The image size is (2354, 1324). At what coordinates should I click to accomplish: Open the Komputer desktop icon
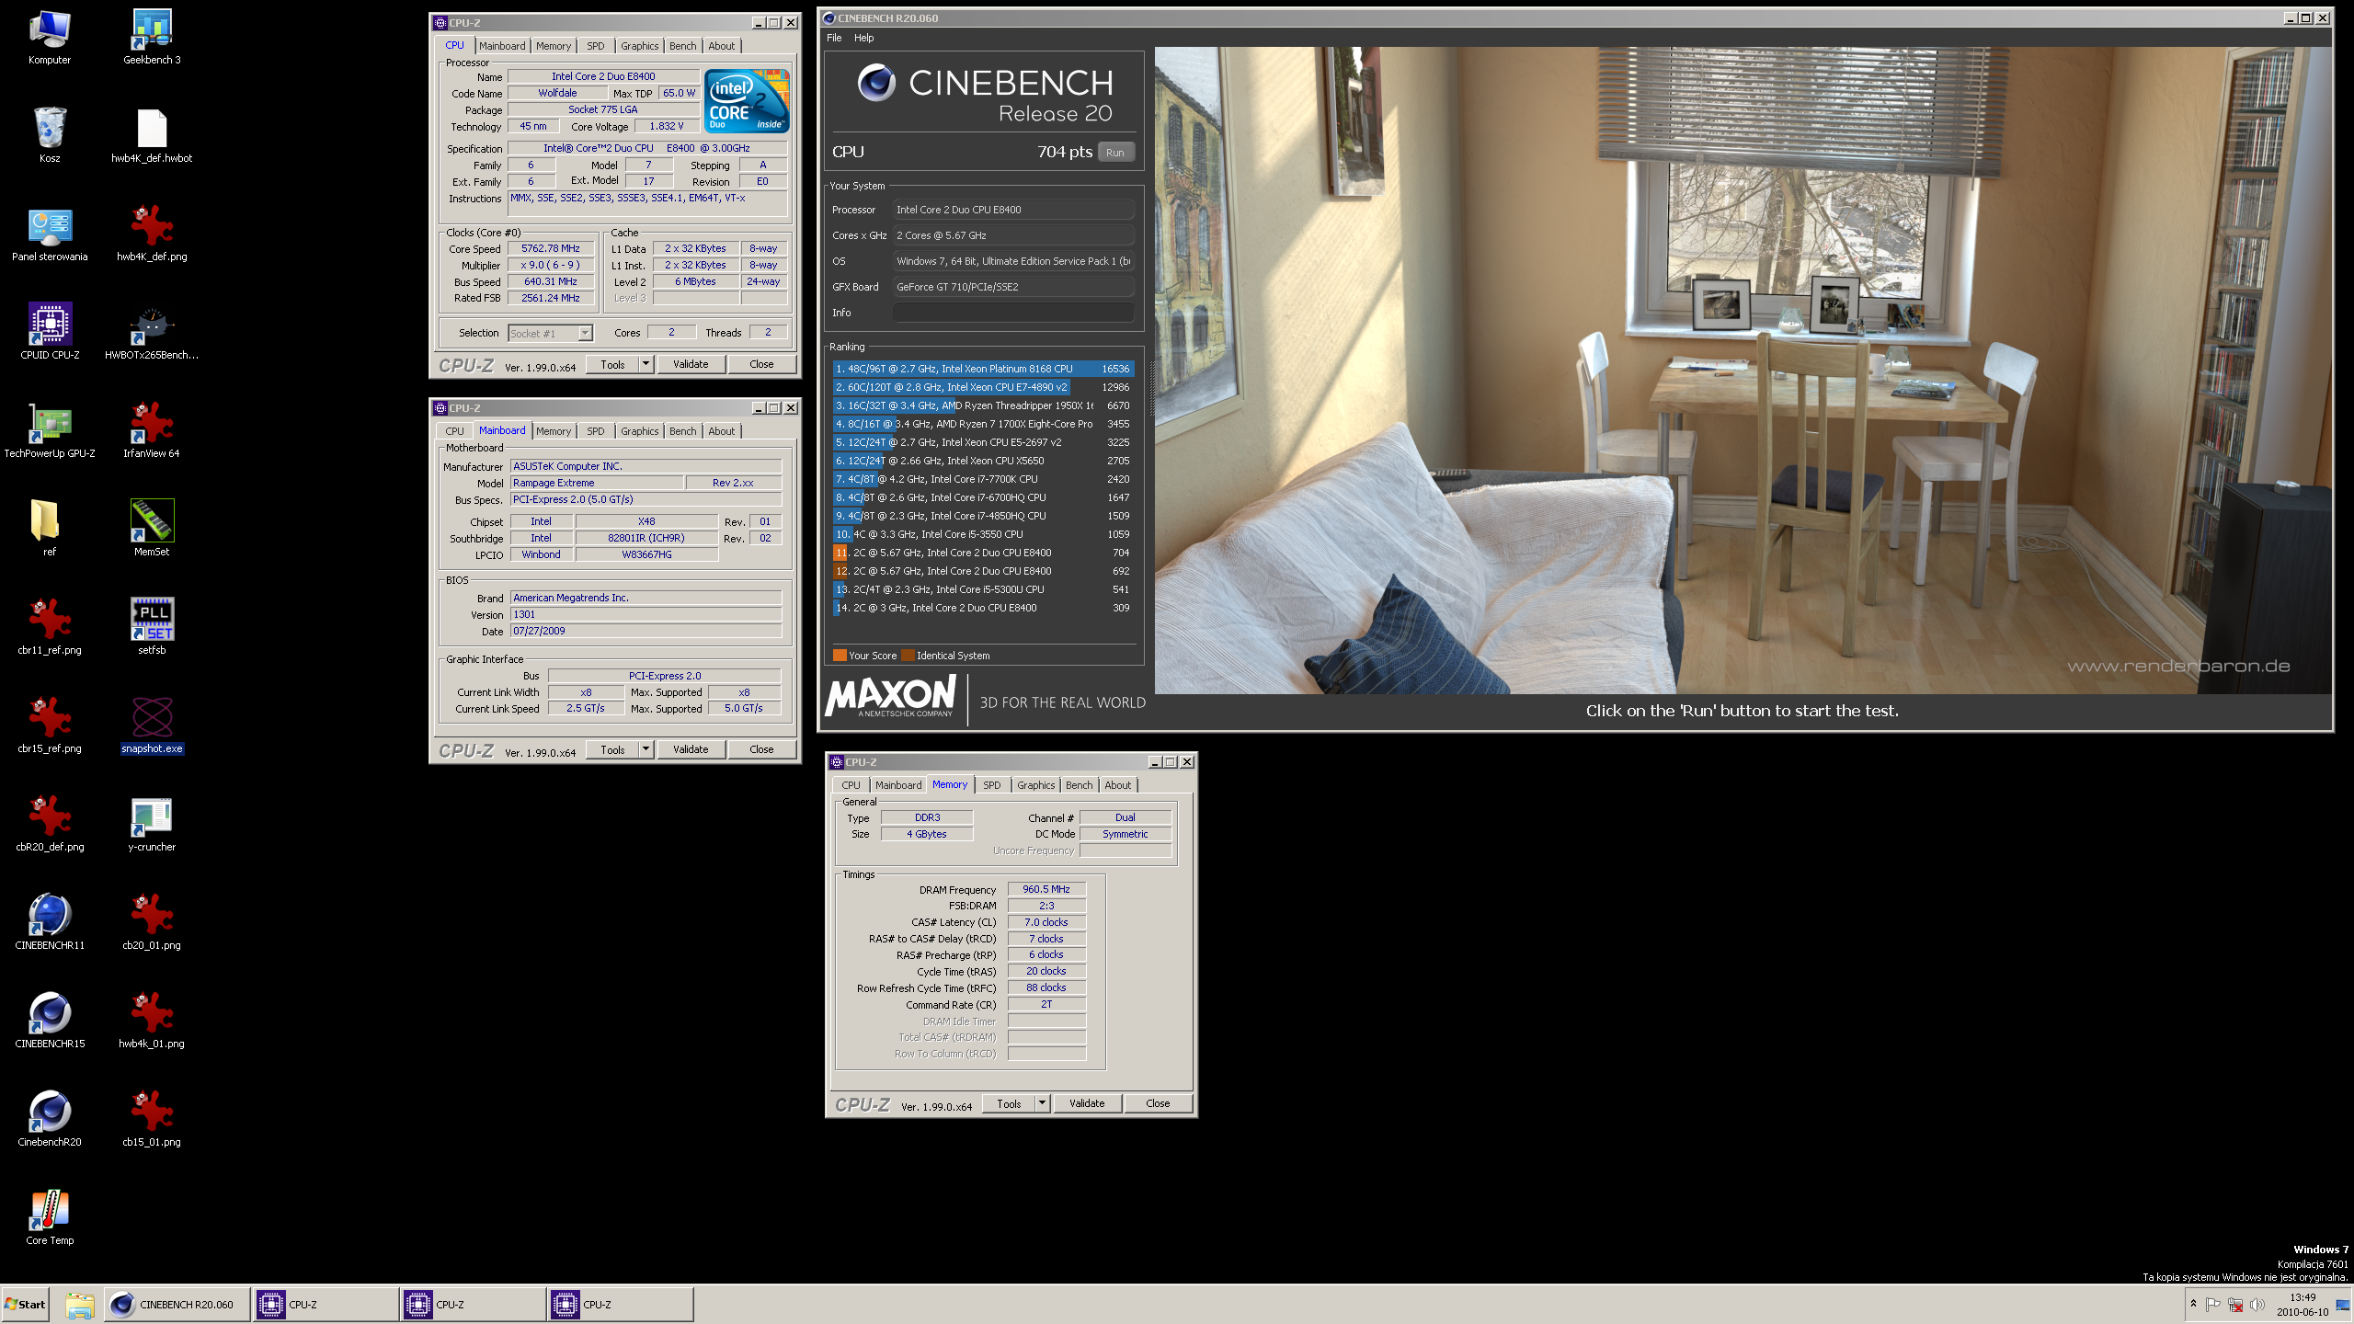(x=50, y=37)
